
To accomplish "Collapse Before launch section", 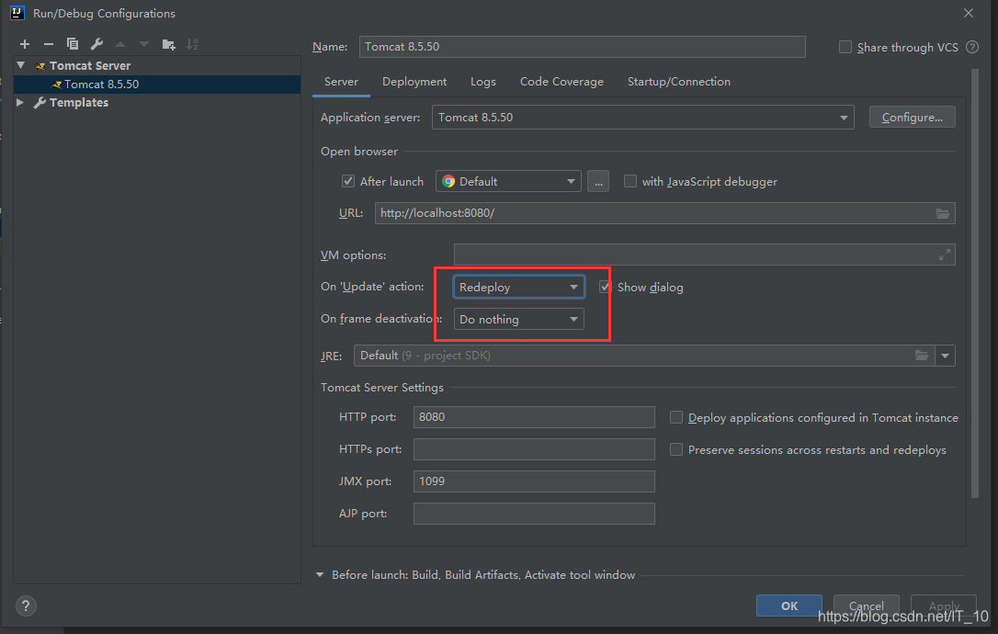I will click(x=320, y=575).
